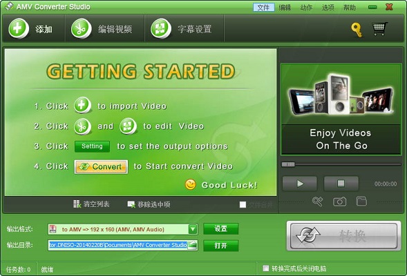Click the preview playback seek slider

(x=341, y=164)
